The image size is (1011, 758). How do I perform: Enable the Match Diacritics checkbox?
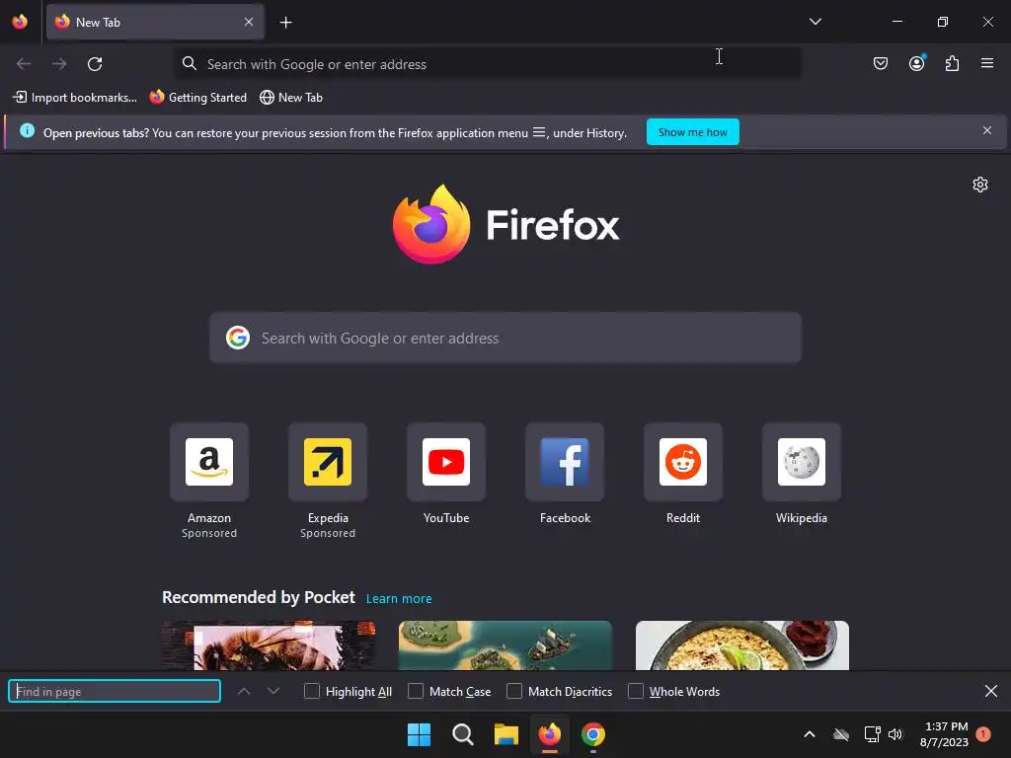[x=513, y=692]
